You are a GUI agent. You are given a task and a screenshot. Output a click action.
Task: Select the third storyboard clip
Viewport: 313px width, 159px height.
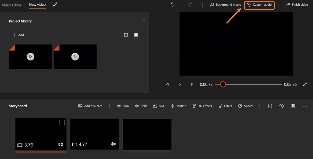tap(147, 134)
